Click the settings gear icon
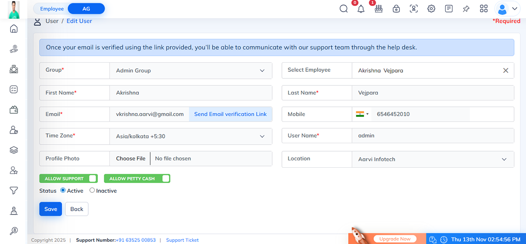526x244 pixels. [x=431, y=9]
